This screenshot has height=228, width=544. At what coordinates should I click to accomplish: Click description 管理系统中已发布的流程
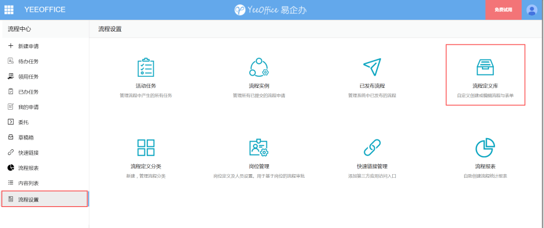point(372,95)
